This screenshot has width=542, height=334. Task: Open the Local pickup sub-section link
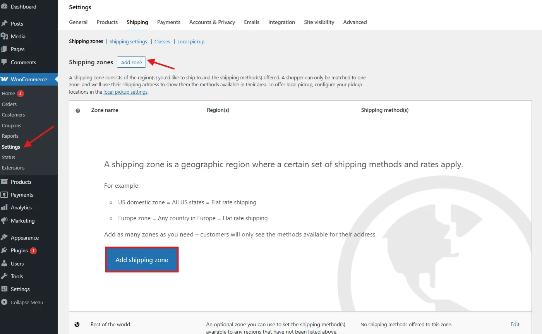point(191,41)
